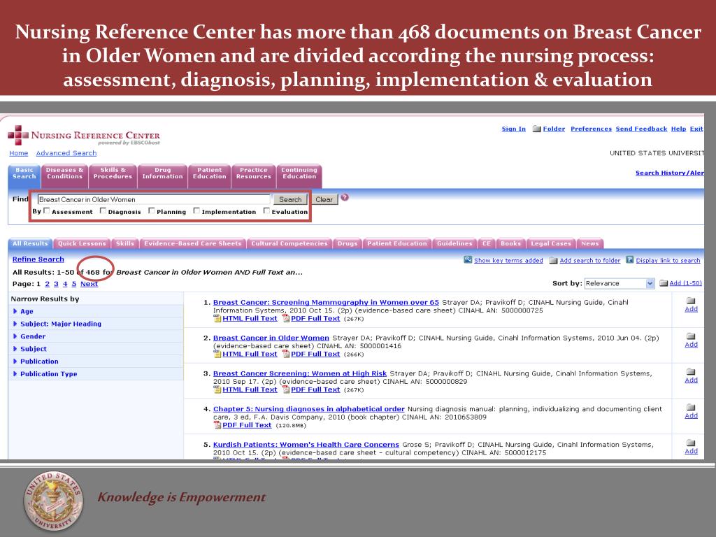Filter results by Legal Cases tab

tap(551, 243)
